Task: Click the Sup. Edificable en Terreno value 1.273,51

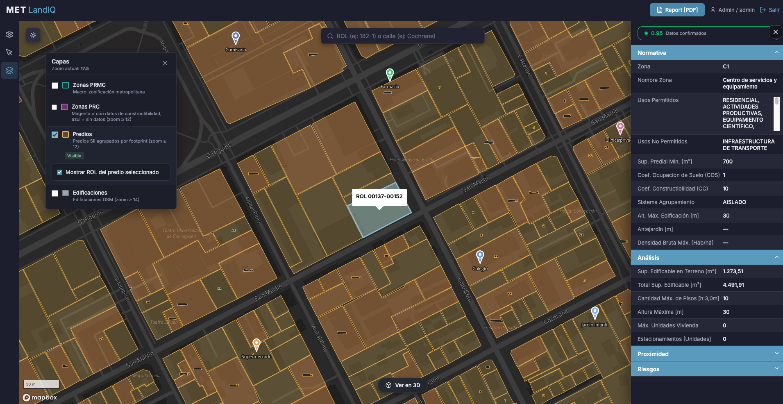Action: click(733, 271)
